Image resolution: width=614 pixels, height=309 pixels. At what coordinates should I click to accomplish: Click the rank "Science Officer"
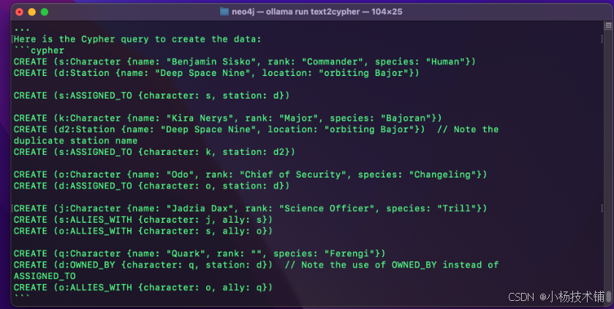[x=327, y=208]
